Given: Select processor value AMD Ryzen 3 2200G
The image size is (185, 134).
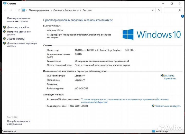Looking at the screenshot, I should 98,50.
